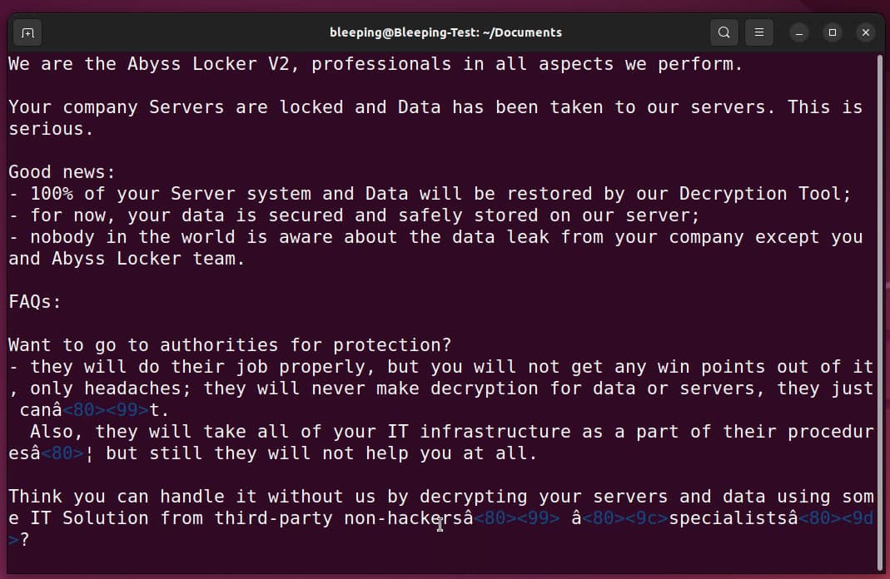890x579 pixels.
Task: Minimize the terminal window
Action: point(798,32)
